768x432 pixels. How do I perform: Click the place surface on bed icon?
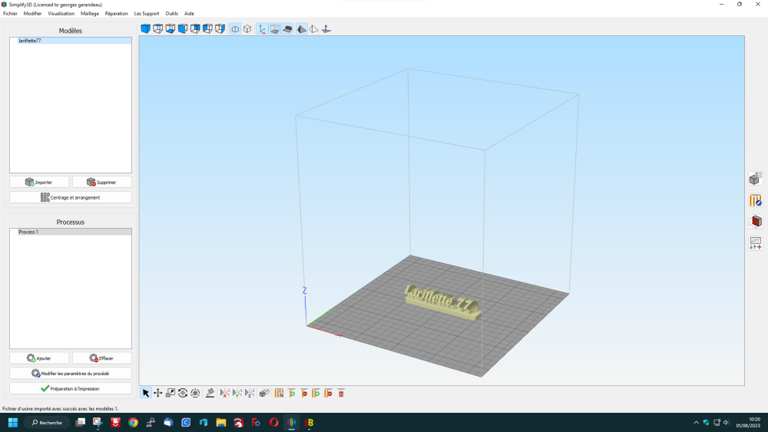point(210,393)
